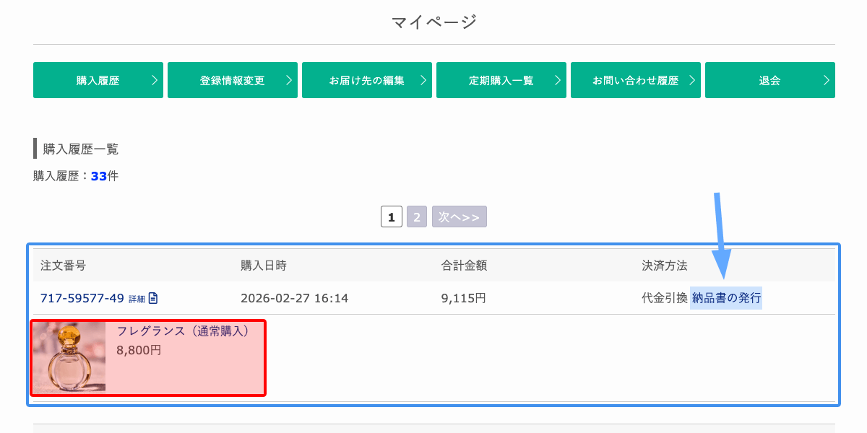Go to お届け先の編集 page
Viewport: 867px width, 433px height.
click(x=366, y=81)
